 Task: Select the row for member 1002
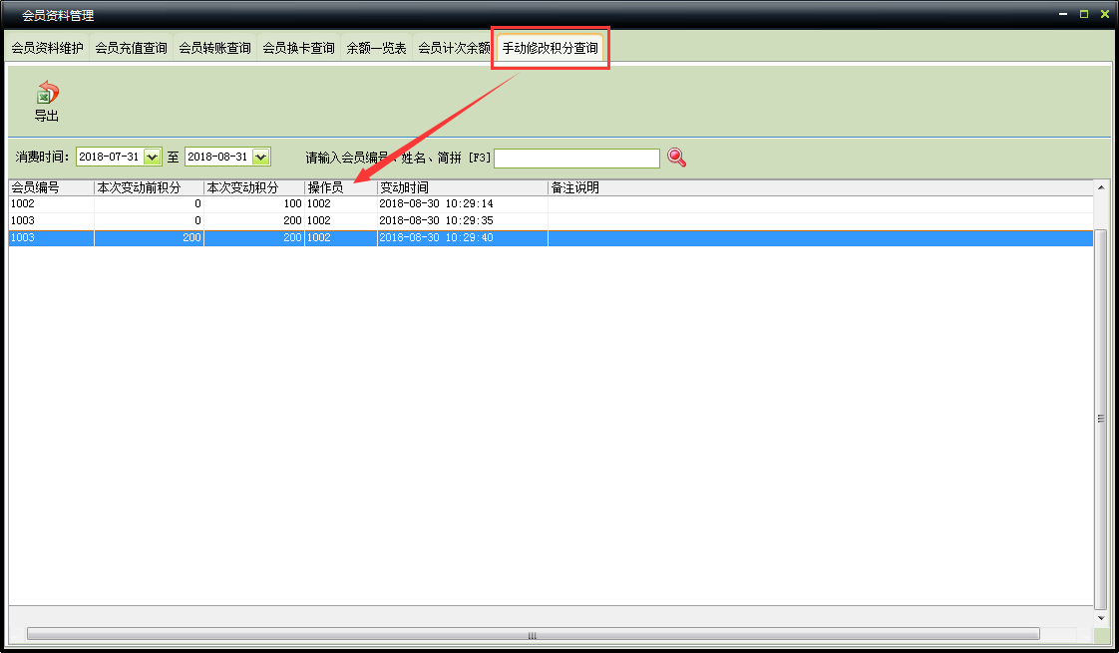[51, 203]
